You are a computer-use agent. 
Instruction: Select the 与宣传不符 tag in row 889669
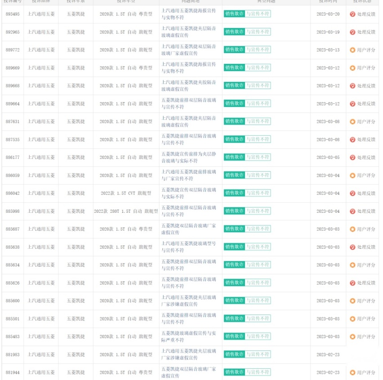tap(258, 67)
